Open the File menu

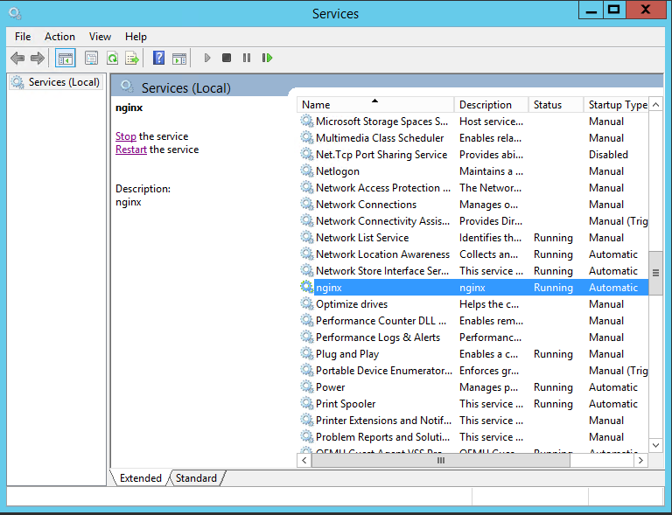(23, 37)
